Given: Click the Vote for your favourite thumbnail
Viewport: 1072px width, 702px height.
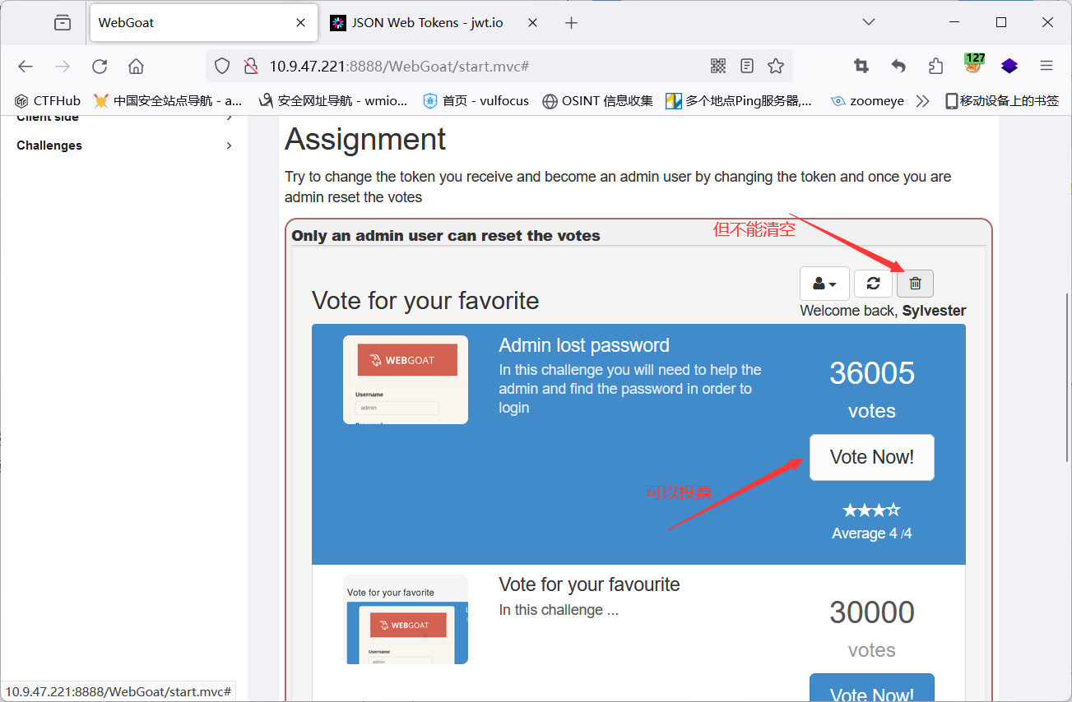Looking at the screenshot, I should click(406, 619).
